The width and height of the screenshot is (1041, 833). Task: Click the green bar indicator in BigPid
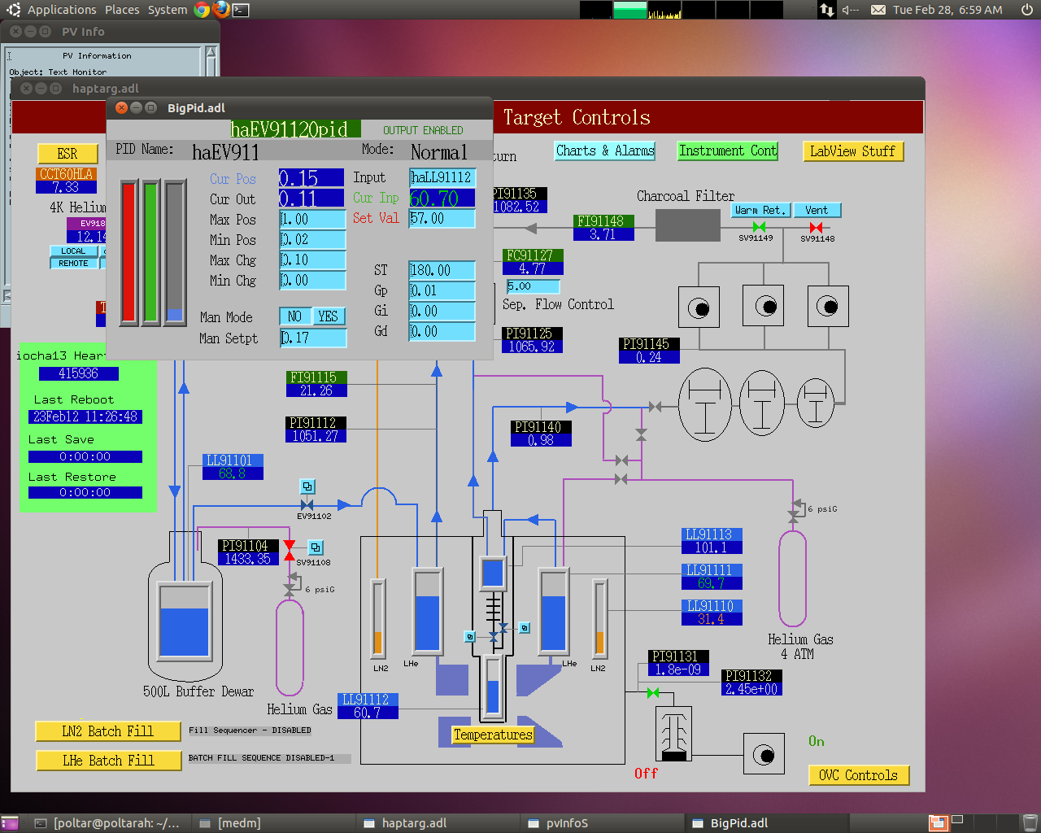pos(151,253)
